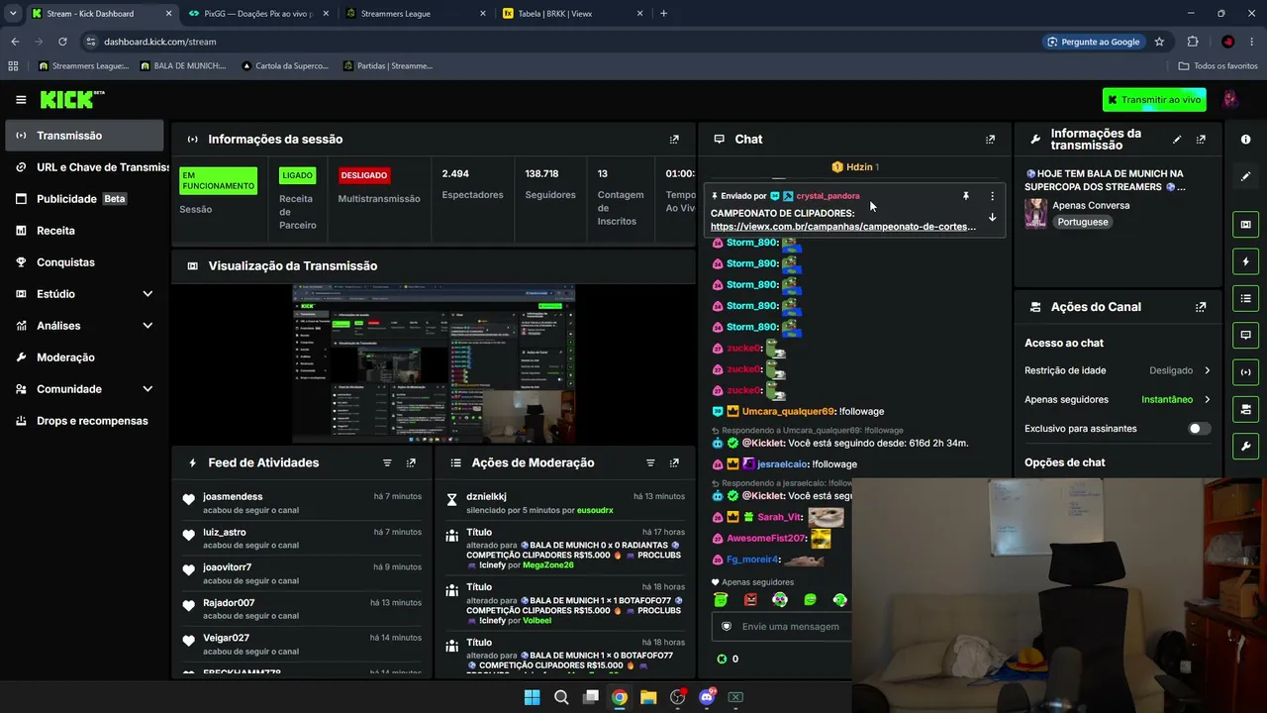
Task: Toggle the chat panel icon in right rail
Action: pyautogui.click(x=1245, y=336)
